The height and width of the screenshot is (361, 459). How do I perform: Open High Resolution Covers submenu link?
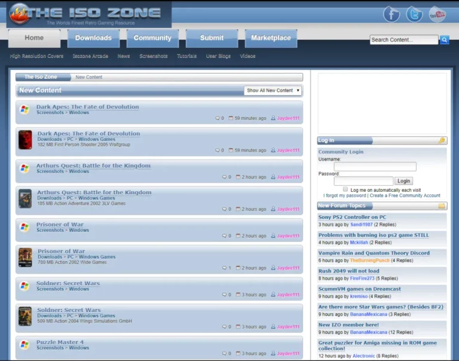tap(36, 56)
